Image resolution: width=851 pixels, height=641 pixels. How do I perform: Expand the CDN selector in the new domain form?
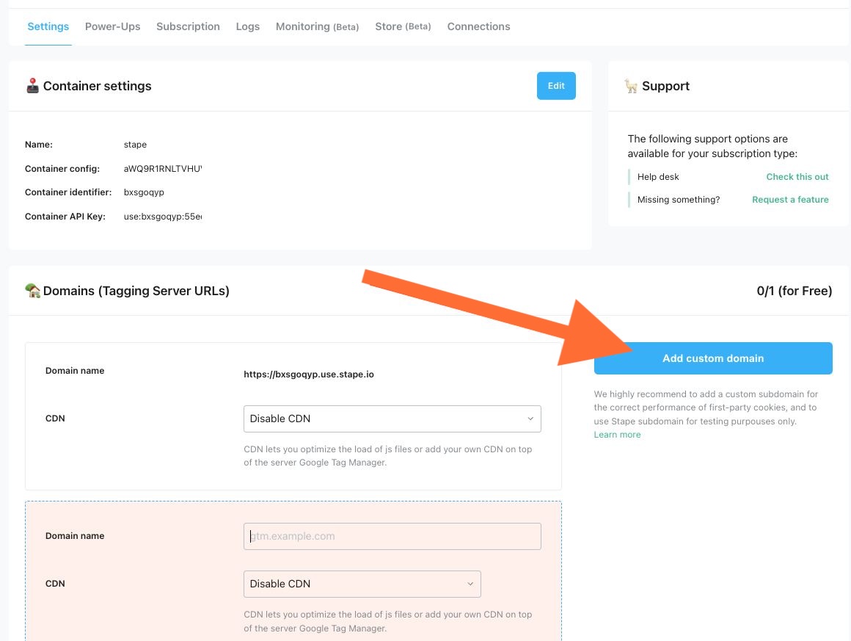coord(362,583)
